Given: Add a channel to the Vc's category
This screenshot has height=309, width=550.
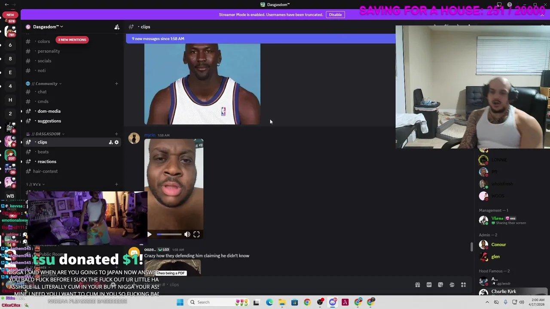Looking at the screenshot, I should coord(116,185).
